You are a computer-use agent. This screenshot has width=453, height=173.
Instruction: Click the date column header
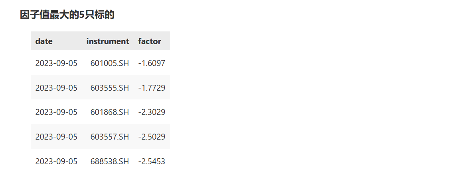[44, 41]
